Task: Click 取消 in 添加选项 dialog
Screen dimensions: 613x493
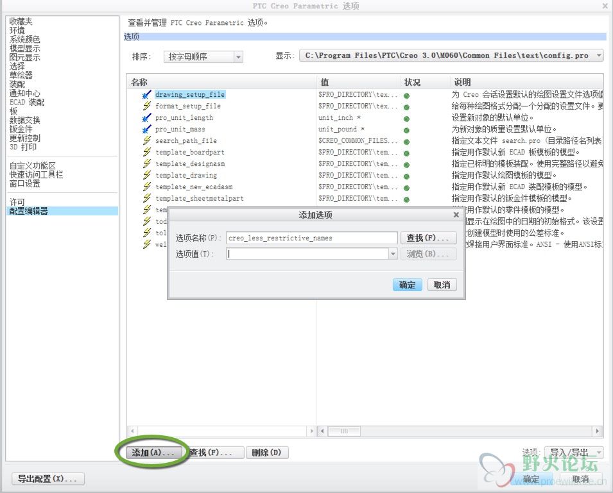Action: click(442, 285)
